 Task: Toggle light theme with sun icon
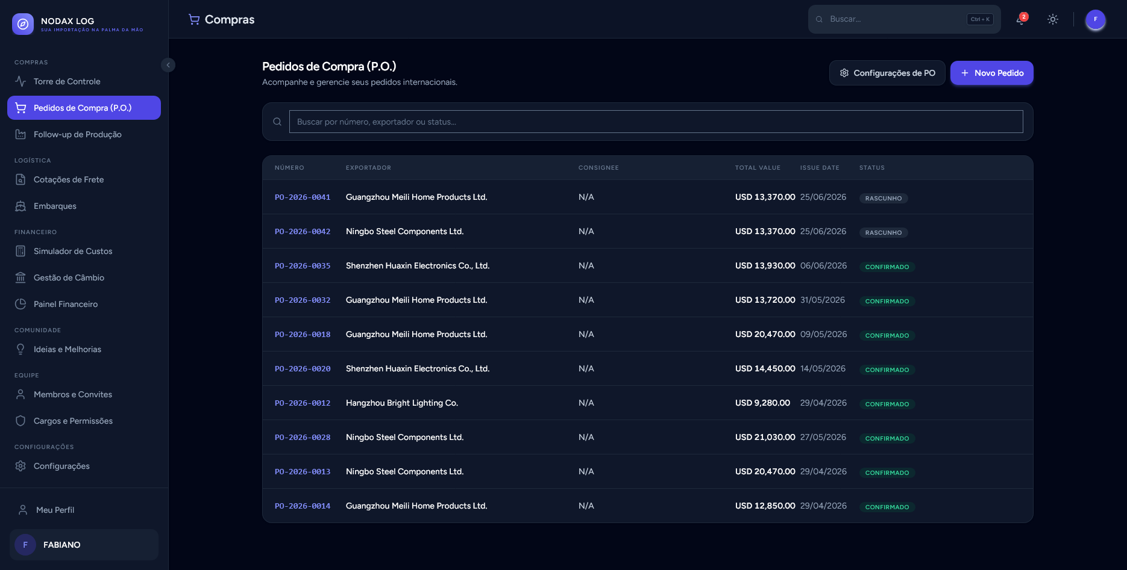[1053, 19]
